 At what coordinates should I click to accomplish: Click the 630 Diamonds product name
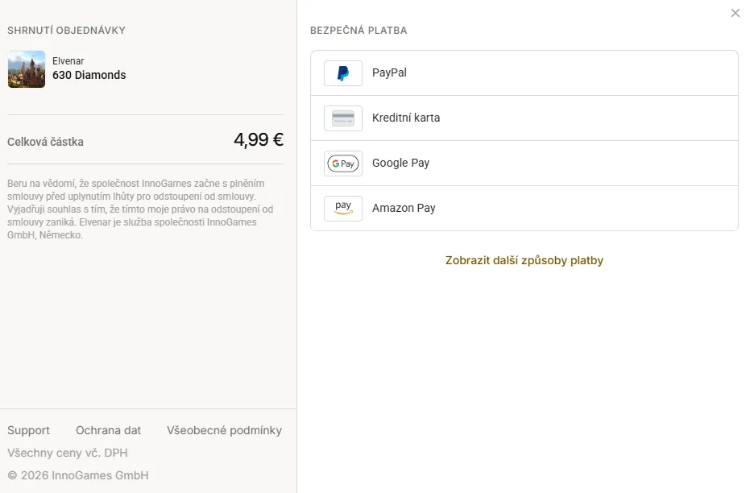tap(89, 75)
